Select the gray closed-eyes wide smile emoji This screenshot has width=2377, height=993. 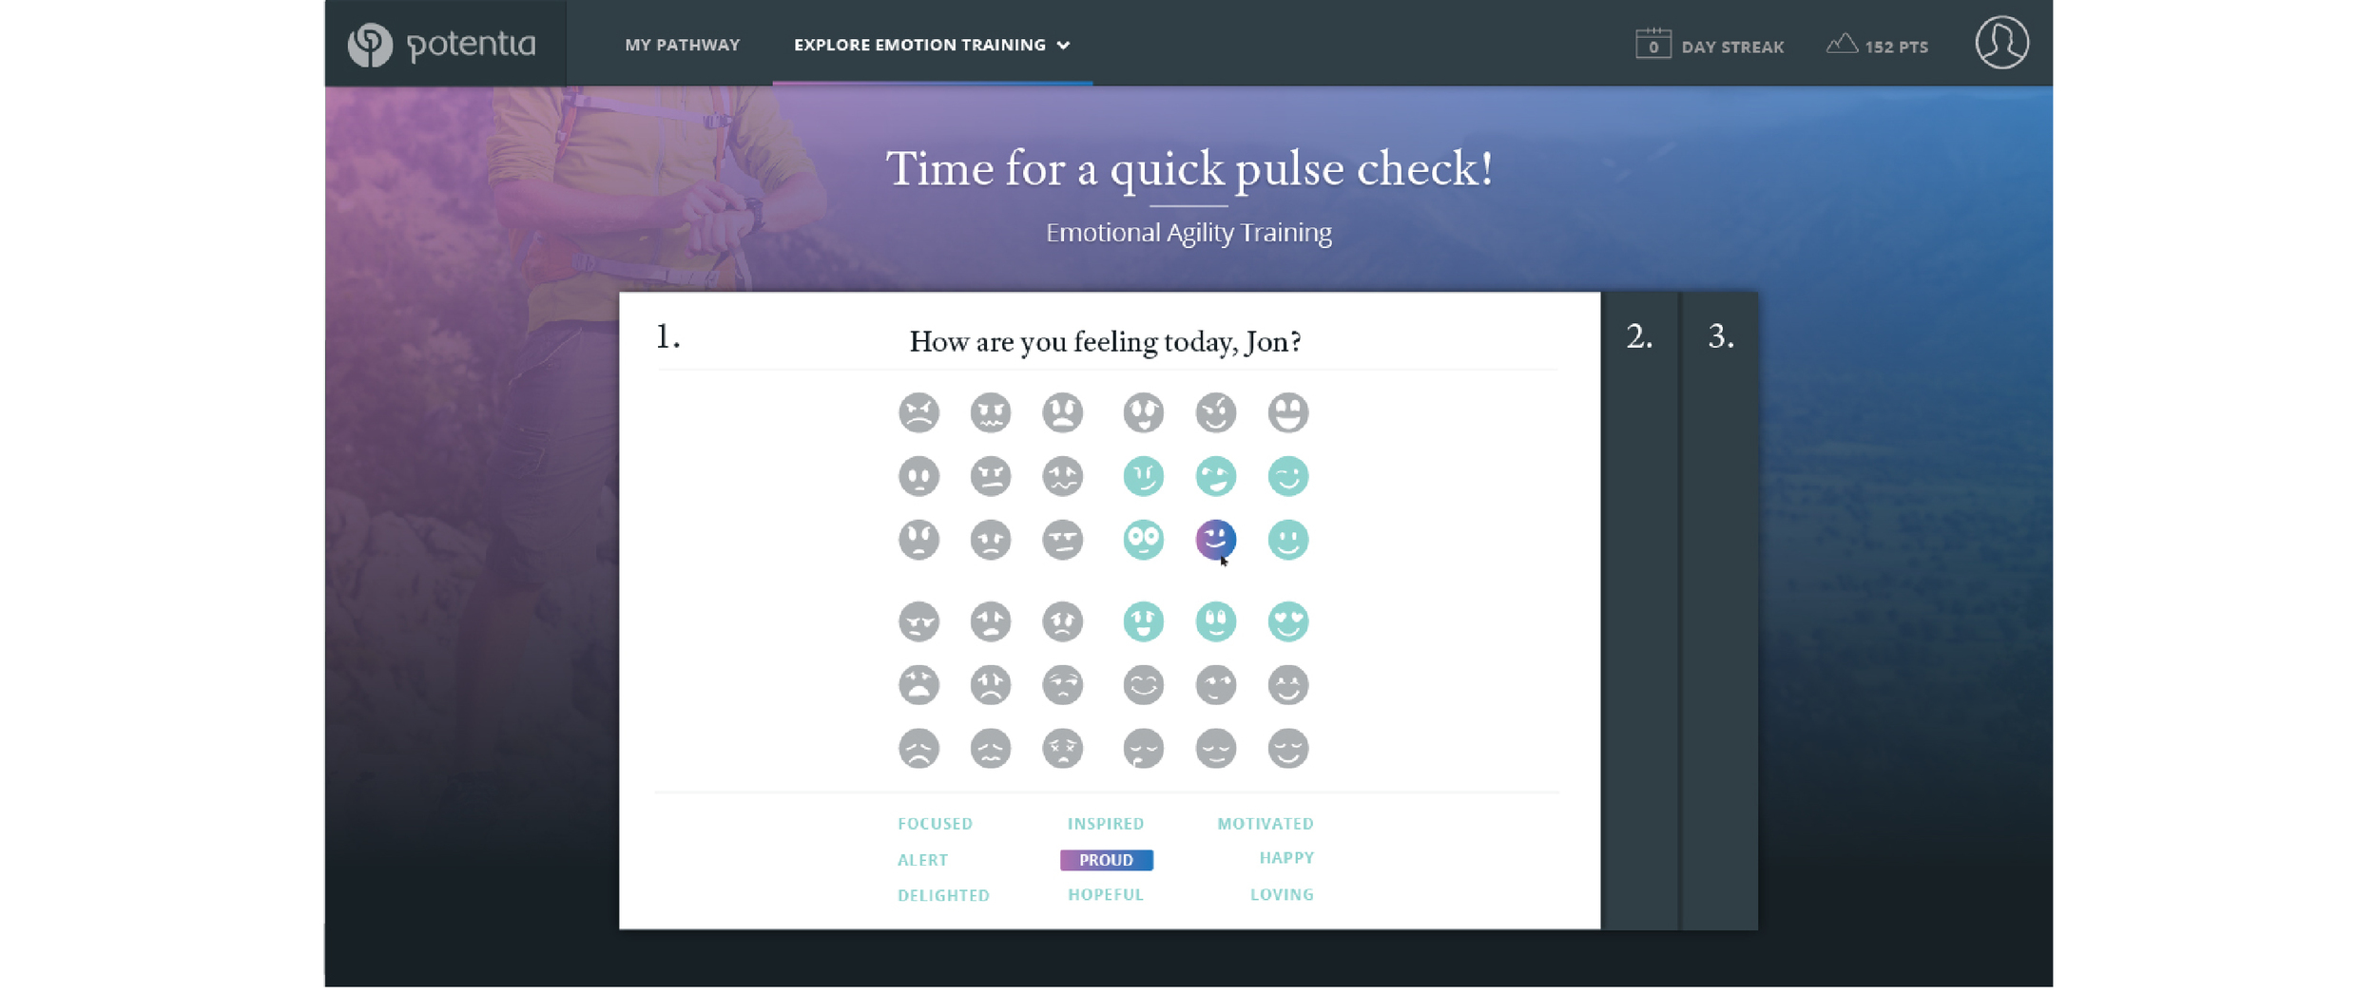(x=1143, y=685)
